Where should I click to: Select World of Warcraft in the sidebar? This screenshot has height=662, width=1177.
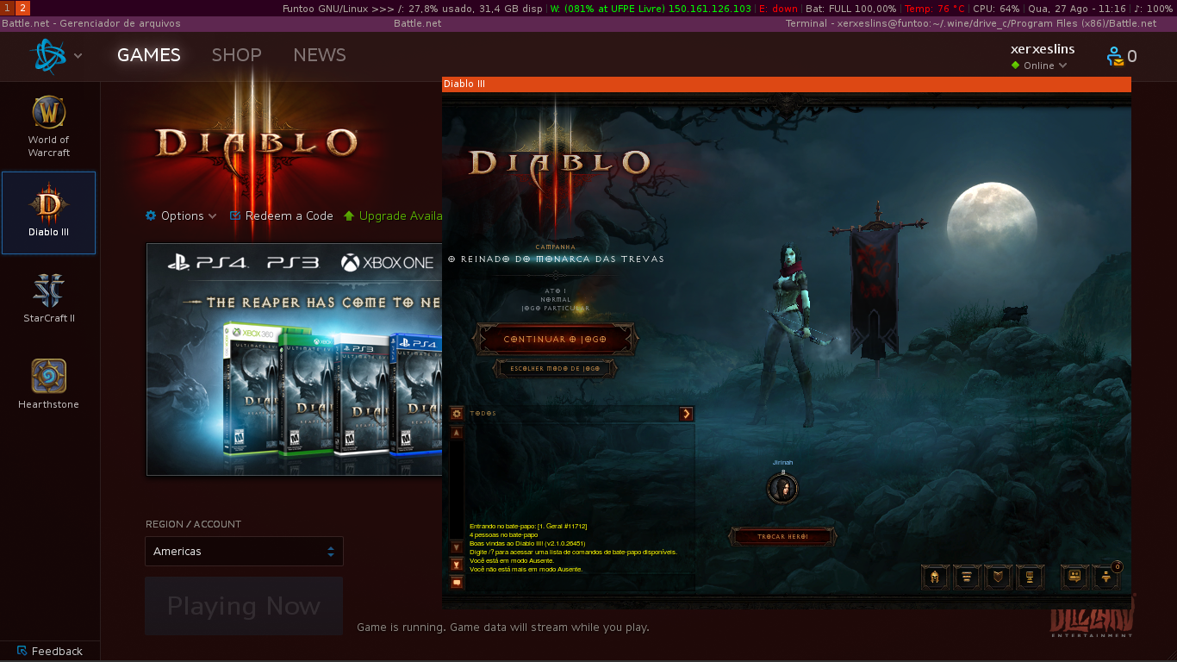click(x=49, y=127)
